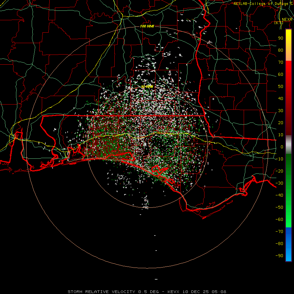The image size is (294, 294).
Task: Click the -20 value on the velocity scale
Action: pyautogui.click(x=279, y=171)
